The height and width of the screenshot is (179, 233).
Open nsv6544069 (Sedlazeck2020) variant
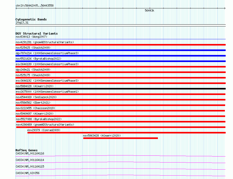(36, 97)
